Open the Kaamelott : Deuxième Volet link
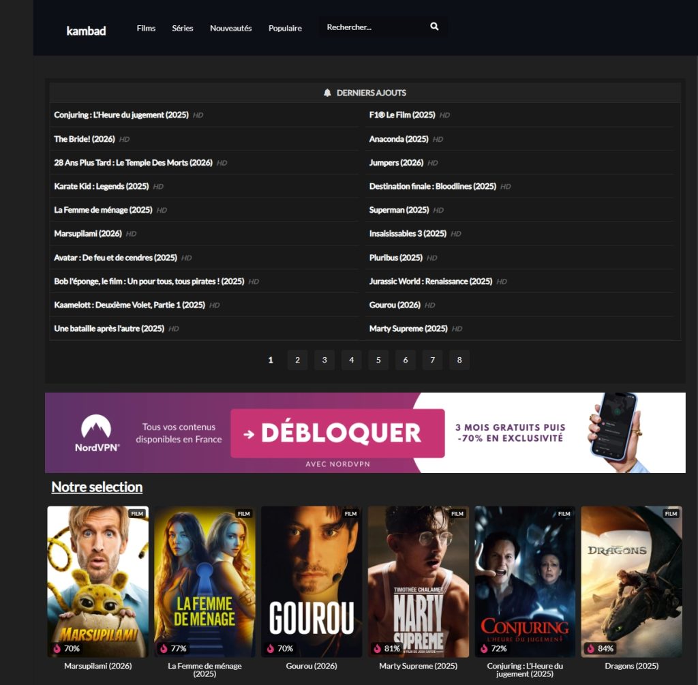This screenshot has height=685, width=698. coord(130,305)
